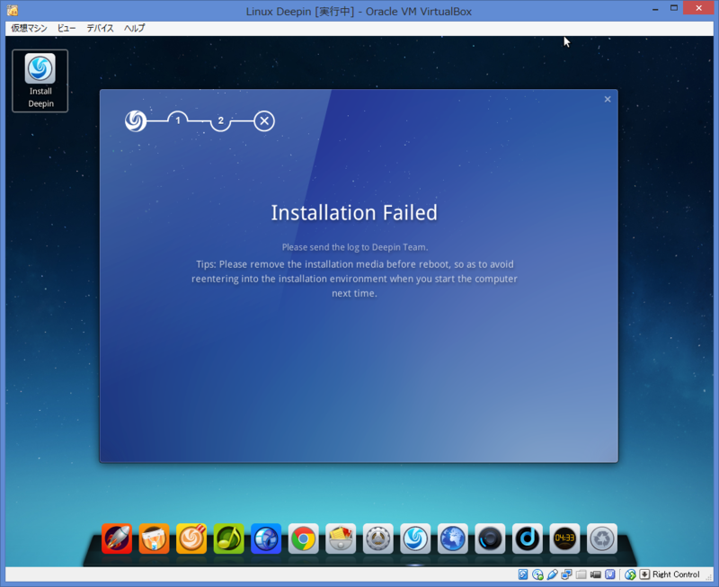The height and width of the screenshot is (587, 719).
Task: Open the Deepin logo dock icon
Action: click(x=415, y=538)
